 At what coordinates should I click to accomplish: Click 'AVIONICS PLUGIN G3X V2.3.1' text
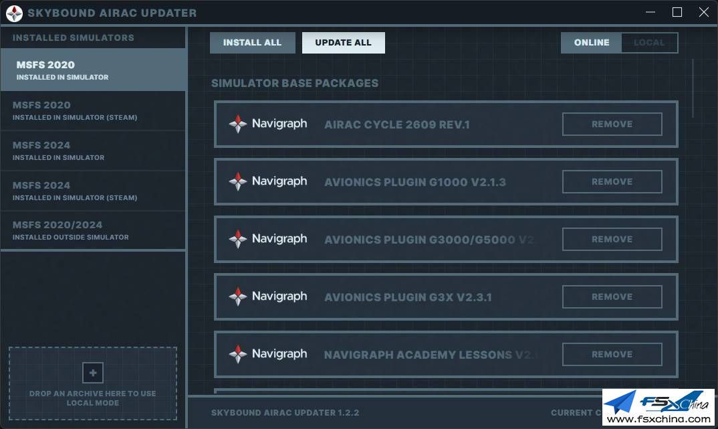tap(408, 297)
